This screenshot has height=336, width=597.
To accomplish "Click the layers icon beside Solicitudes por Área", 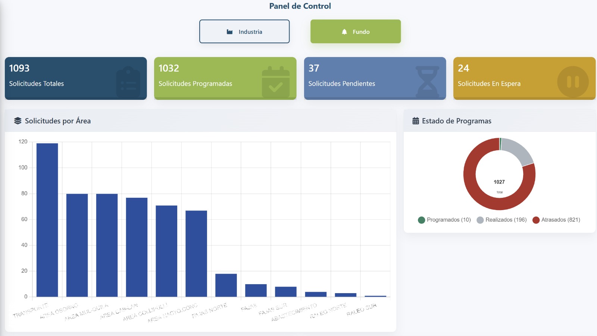I will [18, 121].
